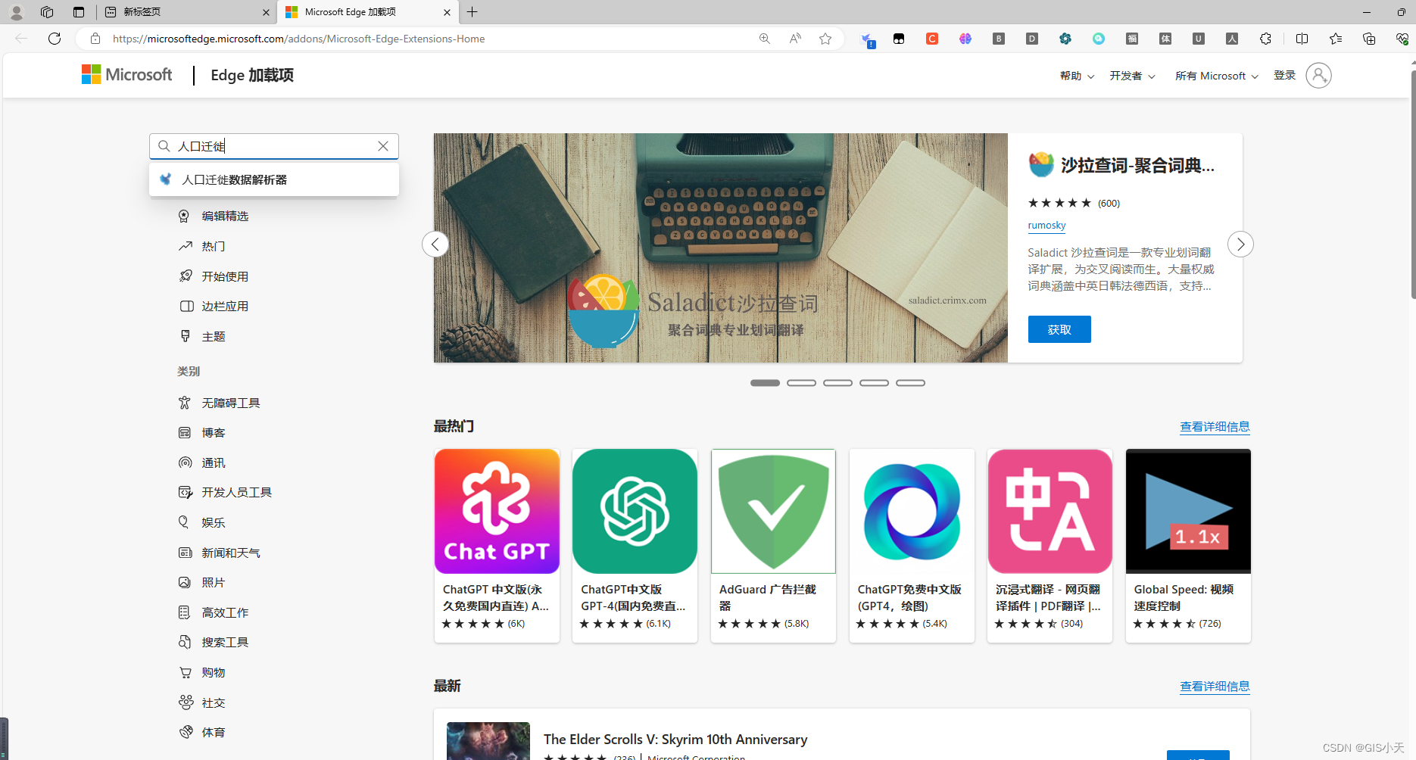1416x760 pixels.
Task: Click the address bar URL
Action: [299, 39]
